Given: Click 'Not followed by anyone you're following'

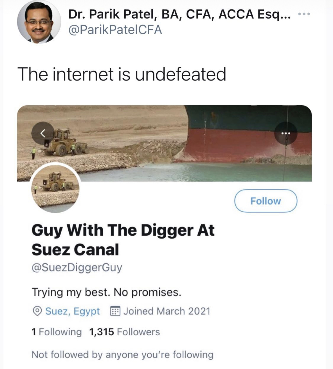Looking at the screenshot, I should click(x=122, y=355).
